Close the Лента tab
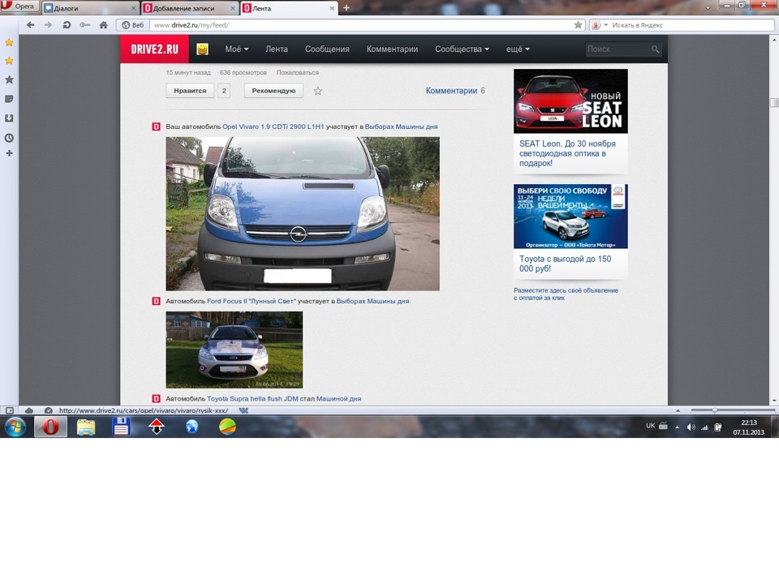This screenshot has width=779, height=584. coord(332,8)
